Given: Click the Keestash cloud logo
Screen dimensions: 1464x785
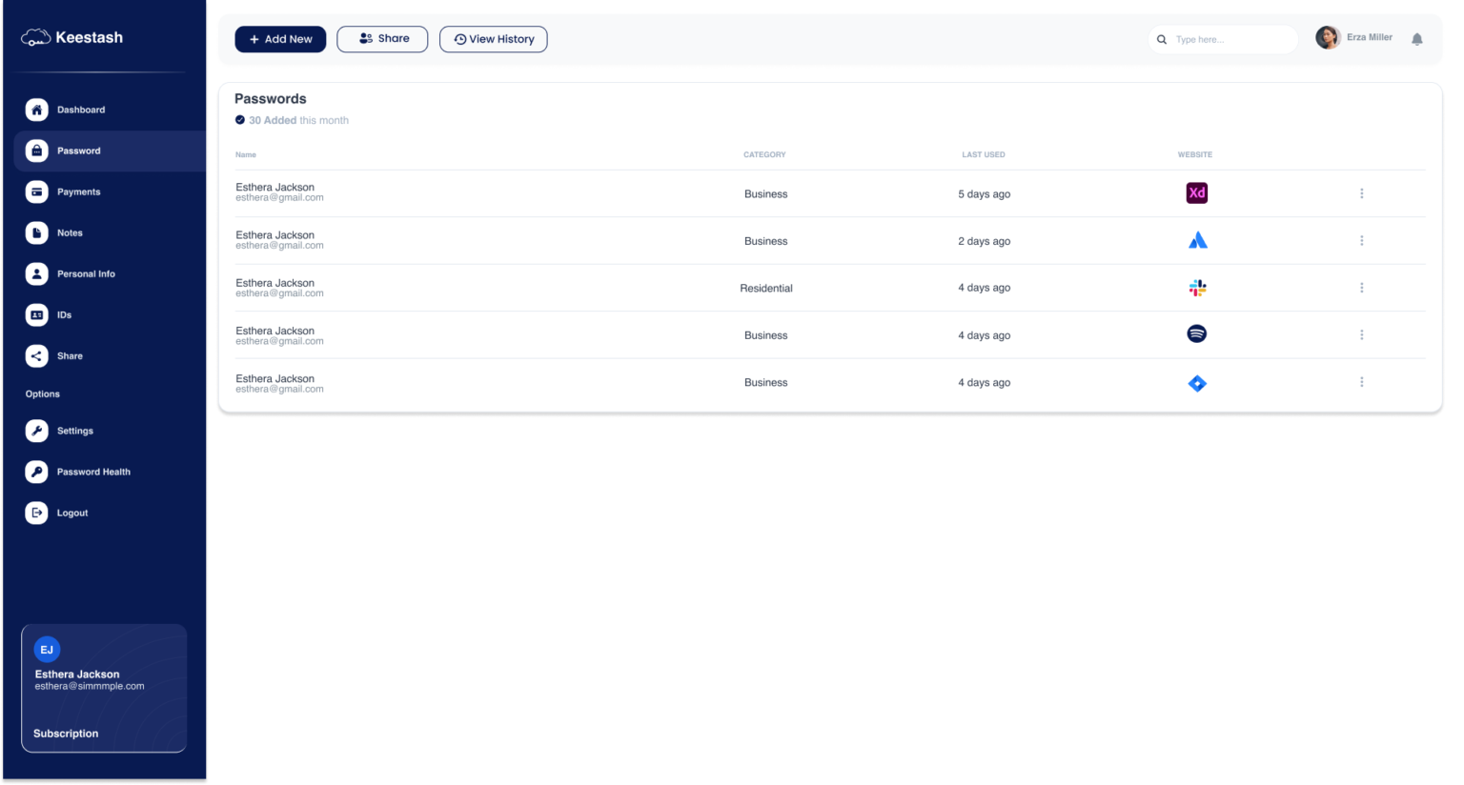Looking at the screenshot, I should click(x=35, y=38).
